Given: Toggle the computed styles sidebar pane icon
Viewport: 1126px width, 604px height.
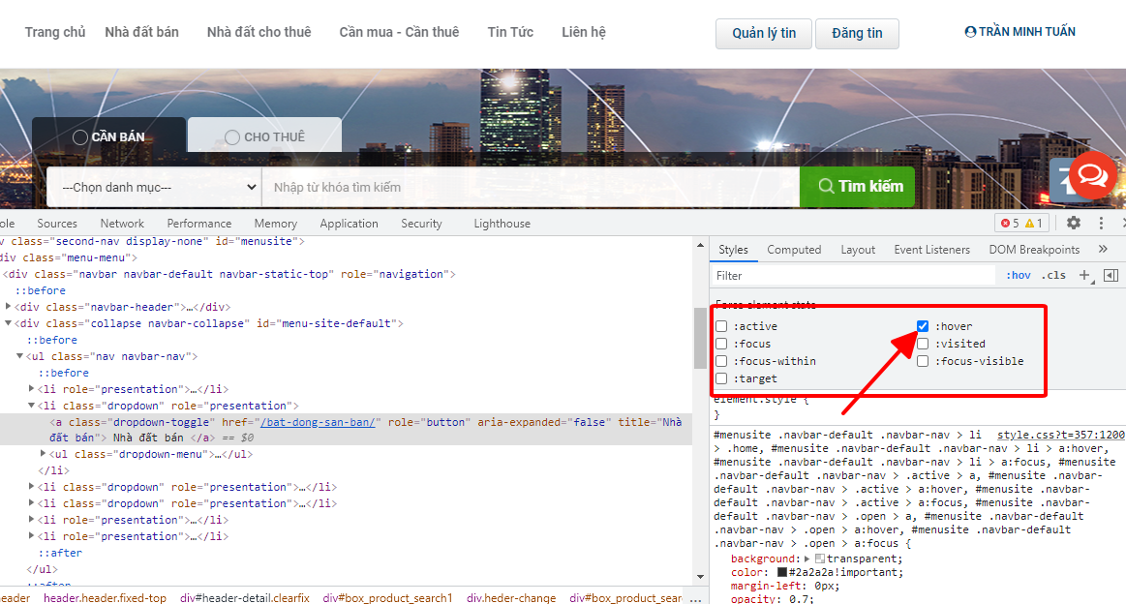Looking at the screenshot, I should 1111,276.
